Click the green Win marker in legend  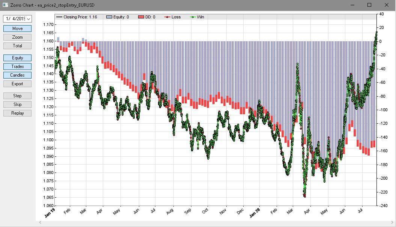[193, 17]
